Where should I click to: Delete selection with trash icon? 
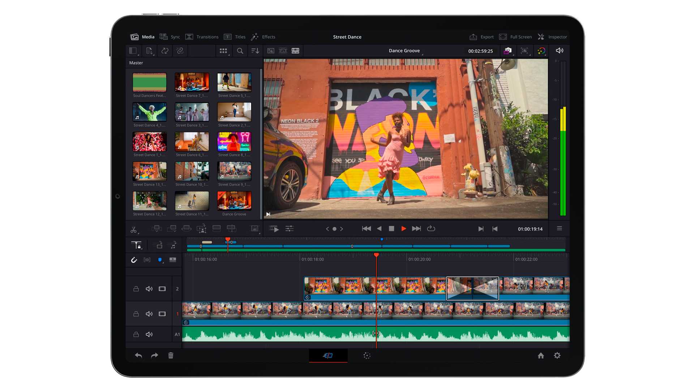tap(171, 356)
